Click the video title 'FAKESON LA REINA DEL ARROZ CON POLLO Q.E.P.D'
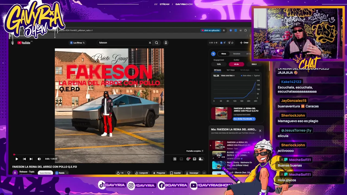The image size is (347, 195). click(44, 167)
